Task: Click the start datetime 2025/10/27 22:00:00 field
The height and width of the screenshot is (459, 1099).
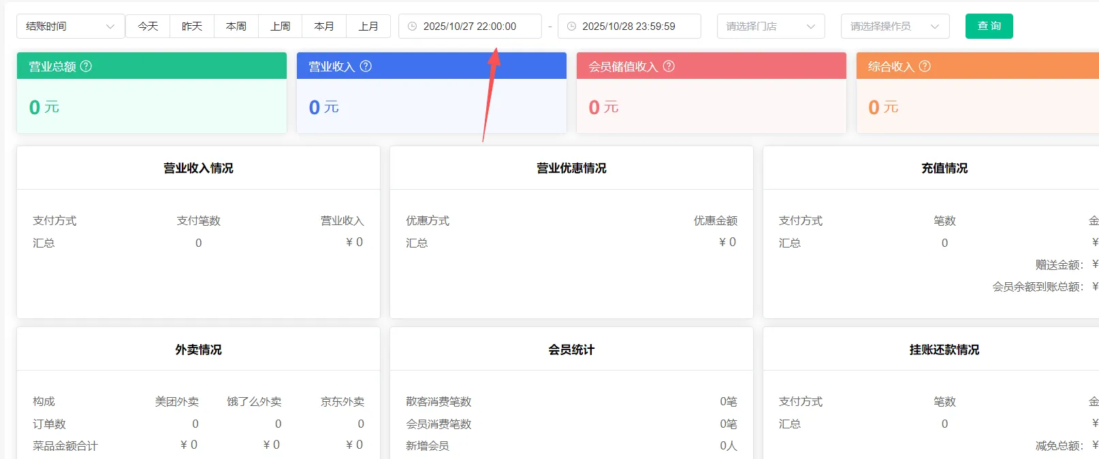Action: click(470, 27)
